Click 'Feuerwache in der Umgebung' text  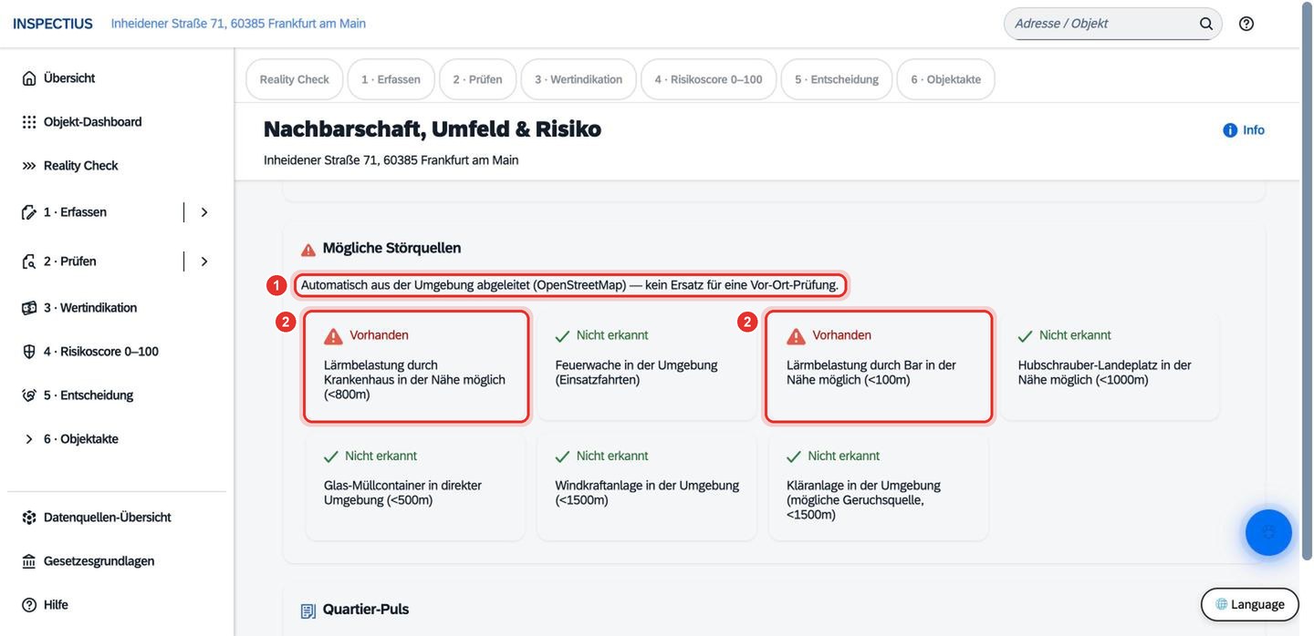click(637, 373)
